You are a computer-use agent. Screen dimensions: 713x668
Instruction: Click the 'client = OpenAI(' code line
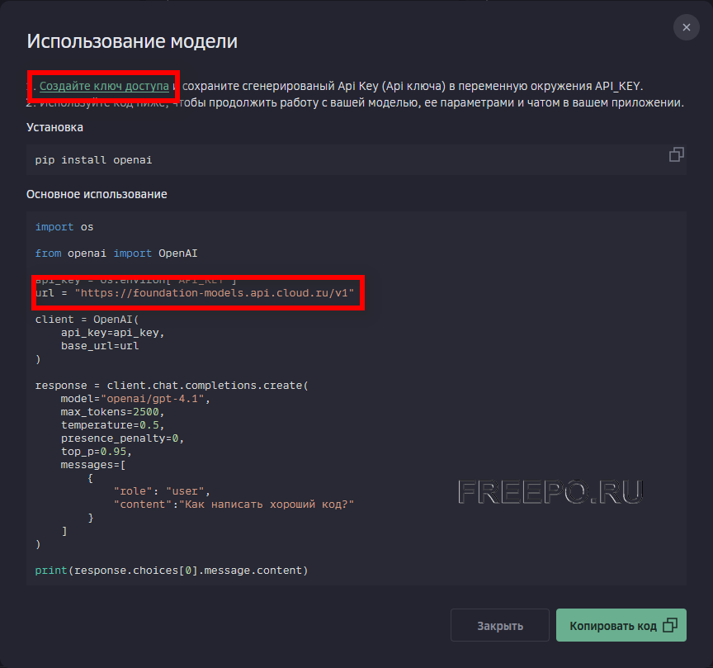point(87,320)
